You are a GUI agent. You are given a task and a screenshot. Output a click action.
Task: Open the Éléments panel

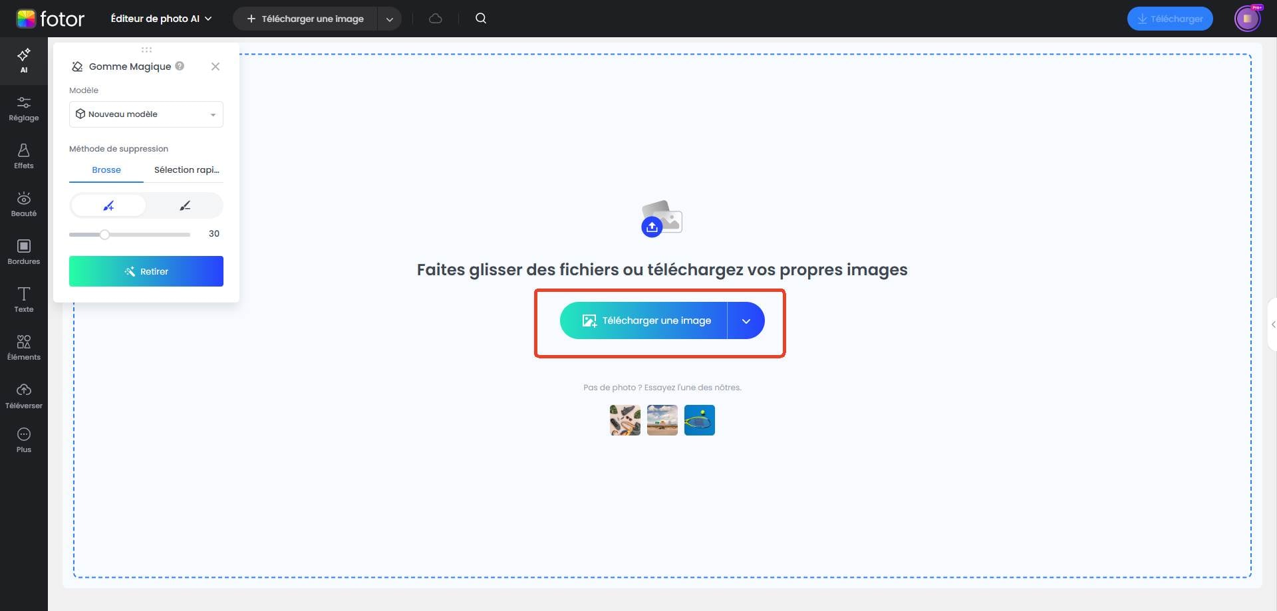pos(23,346)
